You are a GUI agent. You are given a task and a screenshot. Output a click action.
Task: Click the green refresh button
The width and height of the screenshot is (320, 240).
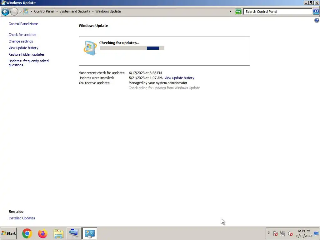click(x=238, y=12)
